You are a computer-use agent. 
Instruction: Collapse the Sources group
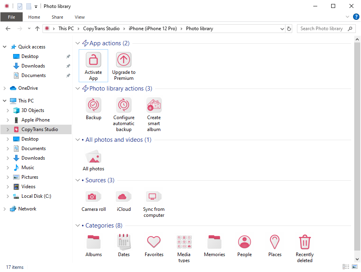(x=78, y=180)
